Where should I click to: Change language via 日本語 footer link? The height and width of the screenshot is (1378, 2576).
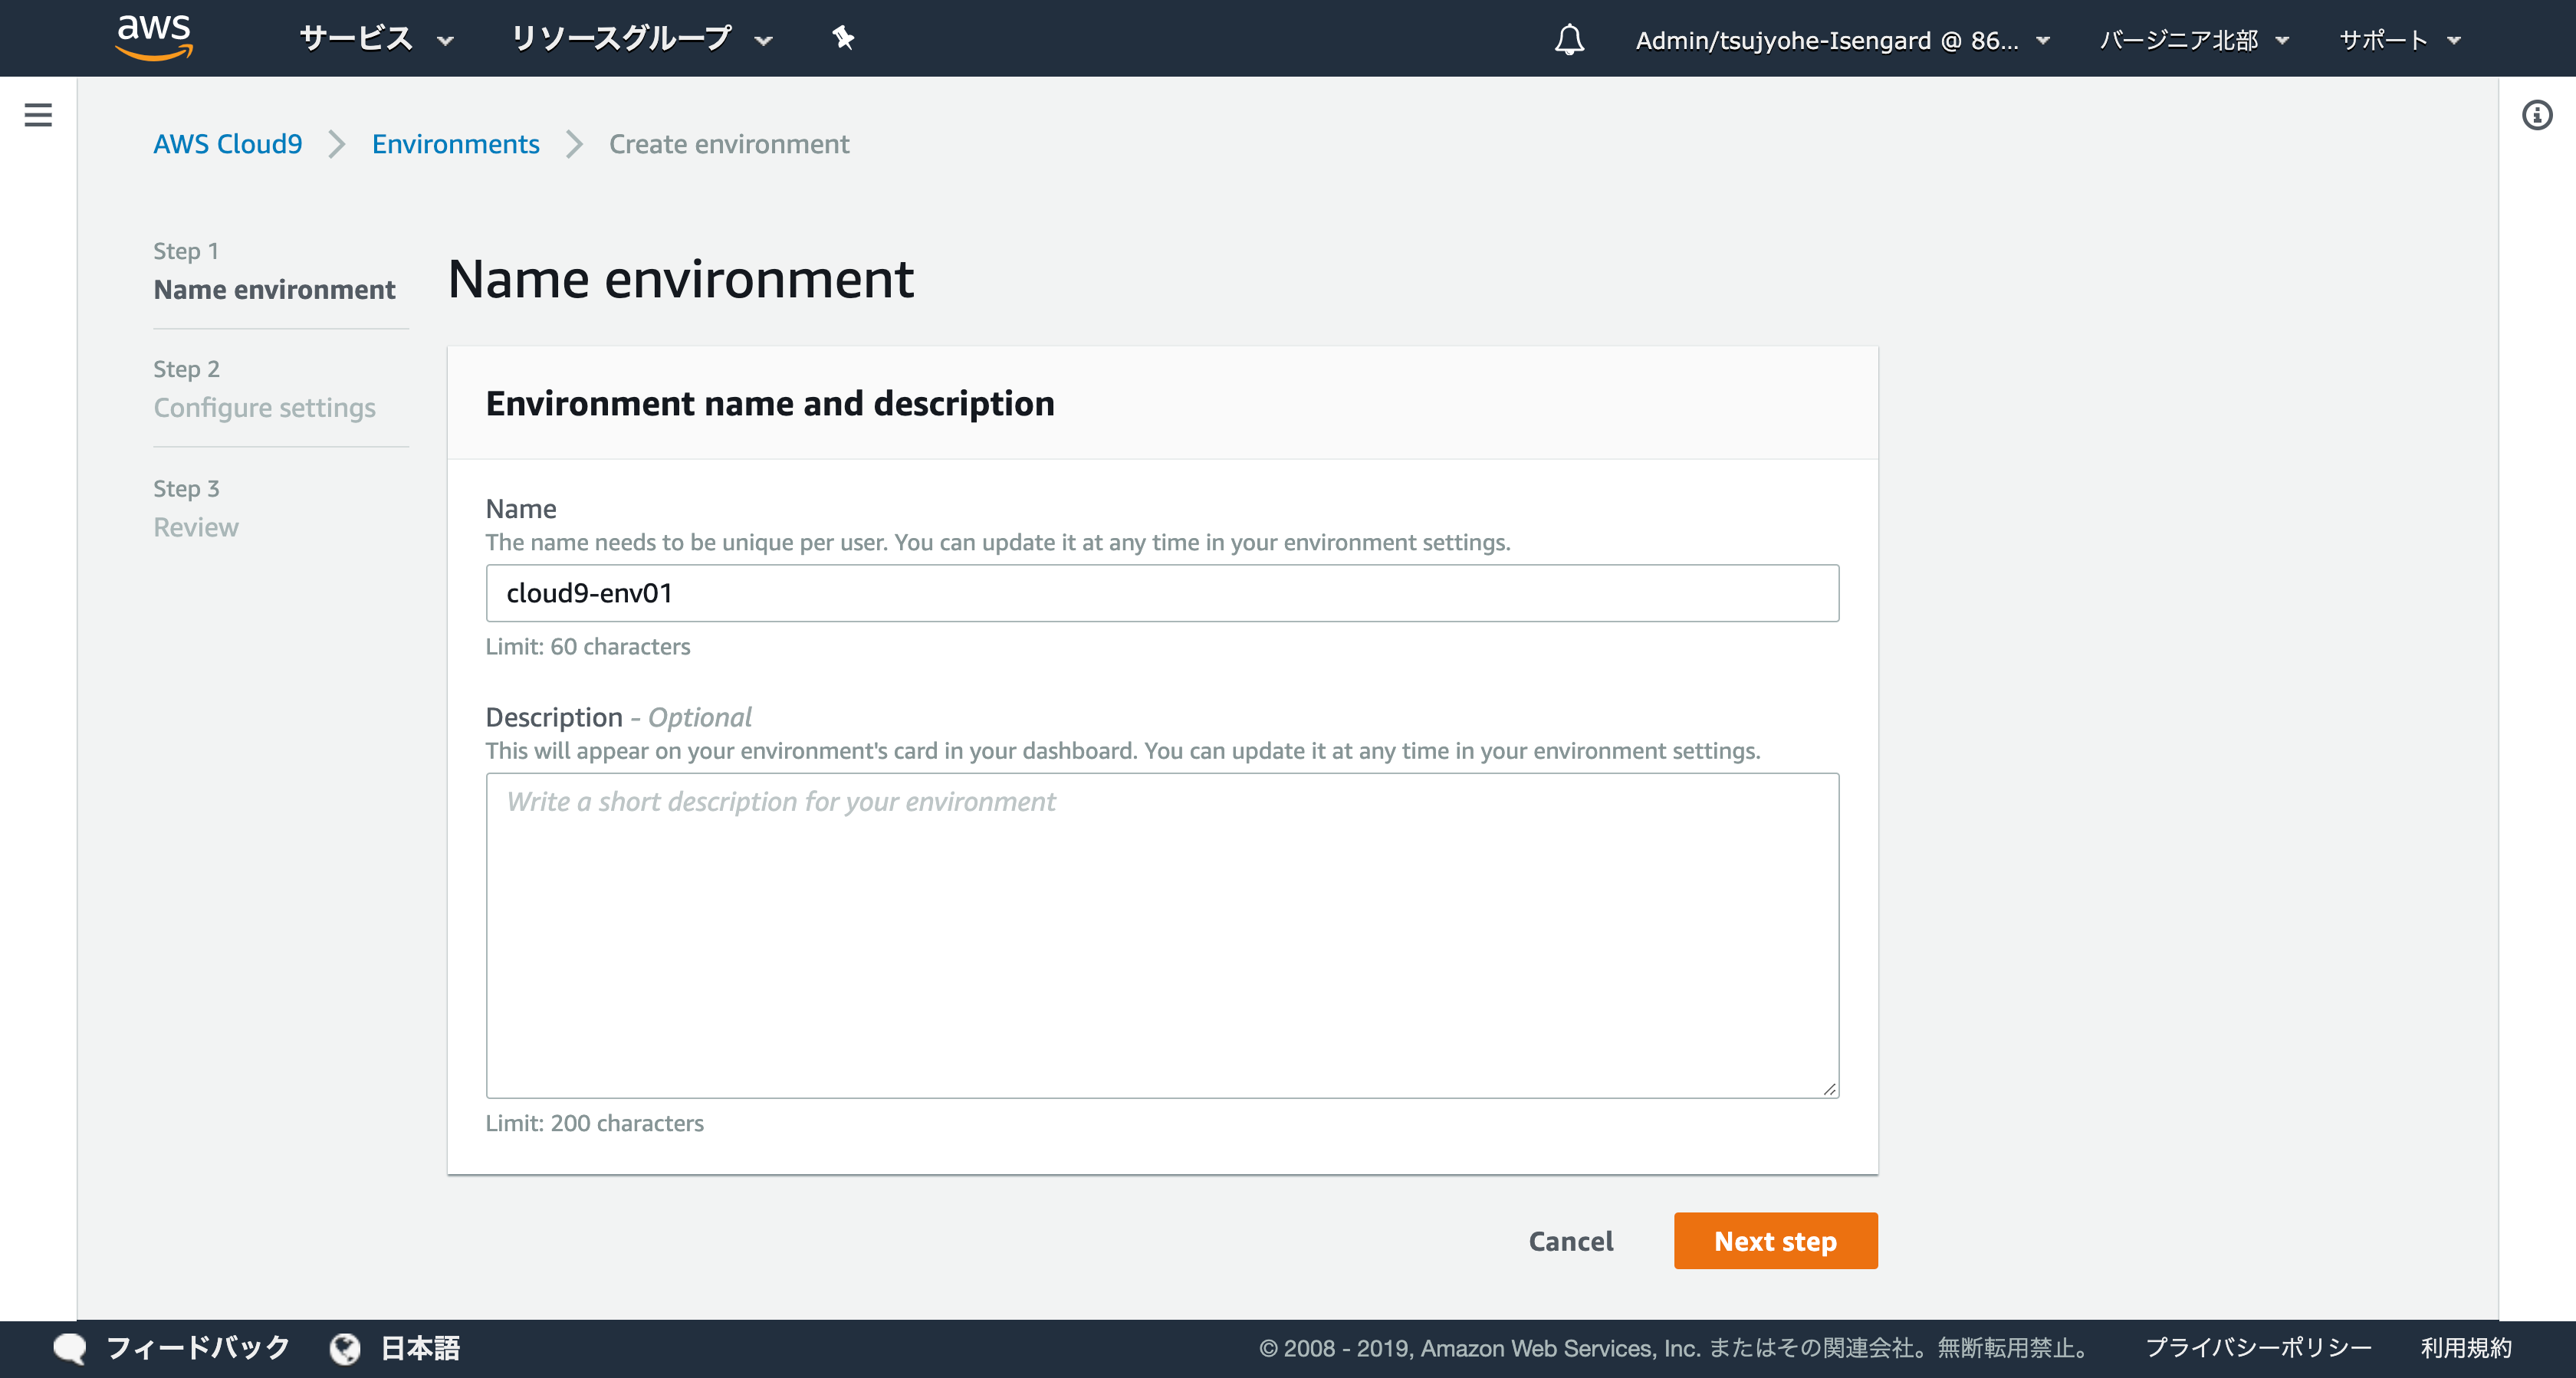coord(420,1348)
